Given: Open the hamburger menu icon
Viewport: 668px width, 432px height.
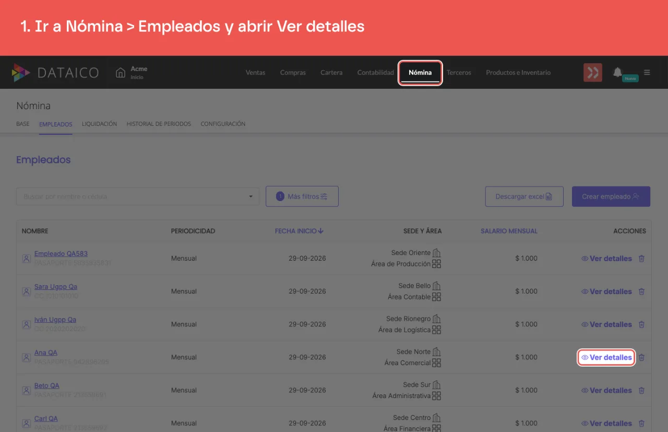Looking at the screenshot, I should pyautogui.click(x=647, y=73).
